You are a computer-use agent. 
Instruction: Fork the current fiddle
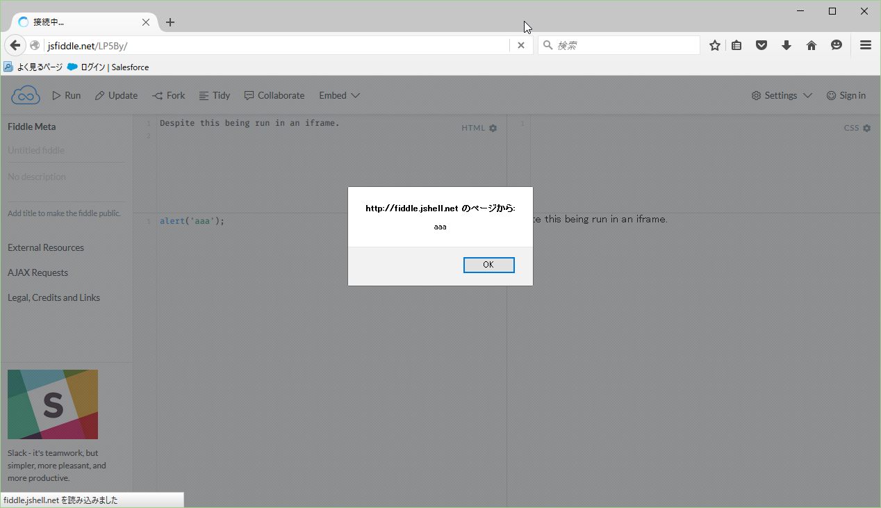click(x=169, y=95)
